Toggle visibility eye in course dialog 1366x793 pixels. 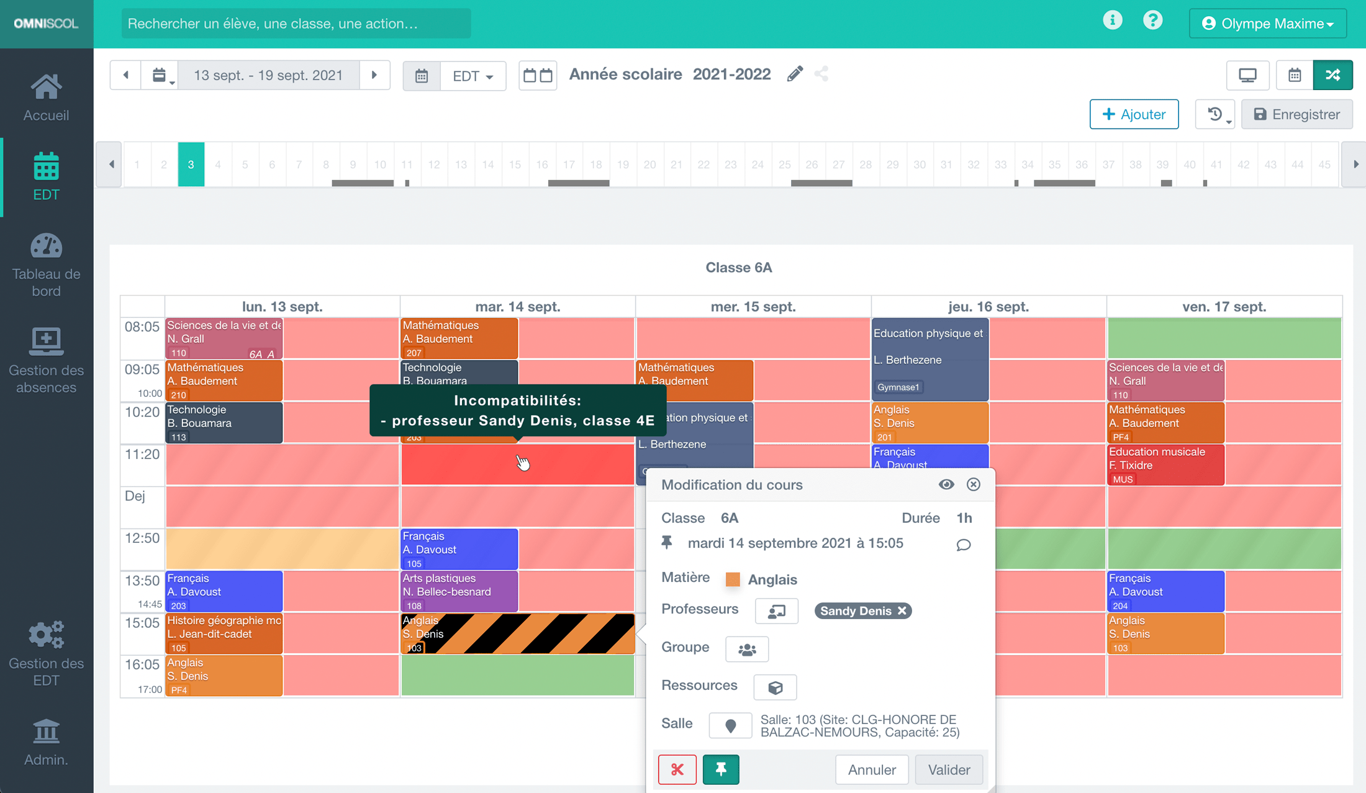[946, 484]
